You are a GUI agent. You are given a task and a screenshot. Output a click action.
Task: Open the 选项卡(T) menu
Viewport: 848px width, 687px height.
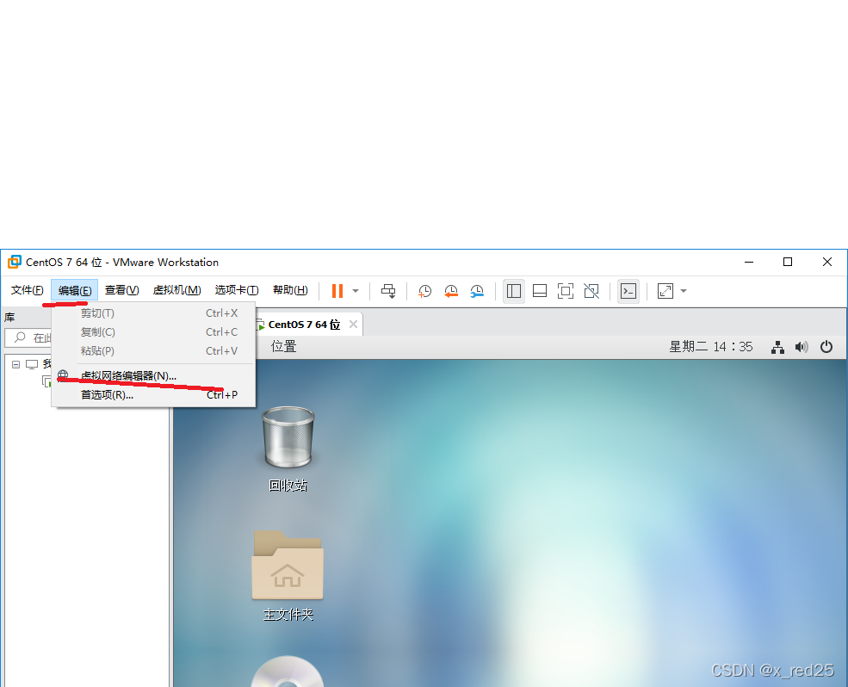click(237, 290)
